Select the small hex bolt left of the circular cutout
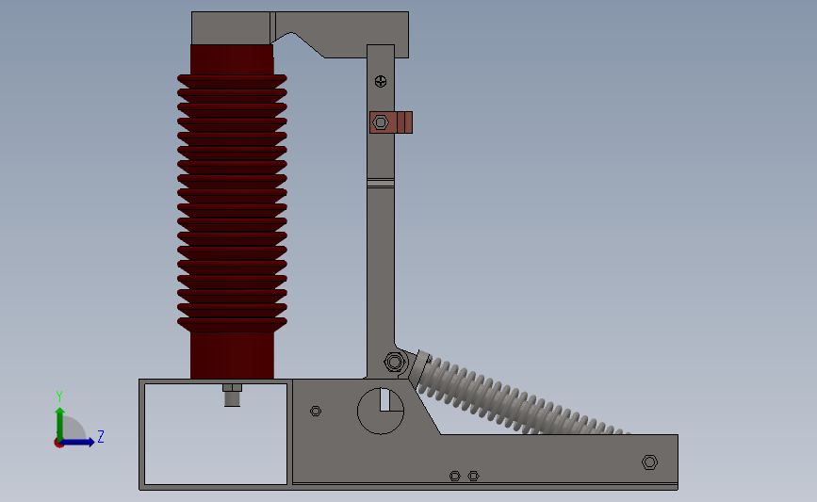This screenshot has width=817, height=502. 316,411
